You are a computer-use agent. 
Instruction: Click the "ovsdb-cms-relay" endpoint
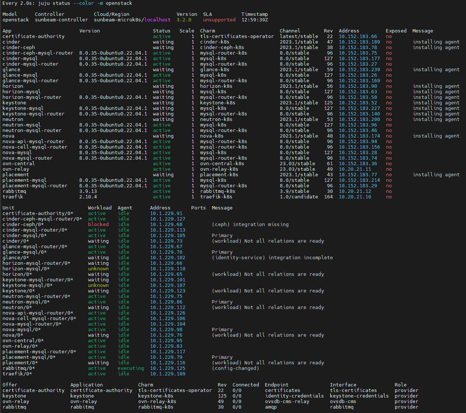[287, 402]
